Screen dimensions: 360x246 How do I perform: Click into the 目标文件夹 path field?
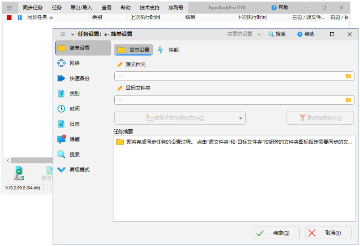point(234,100)
